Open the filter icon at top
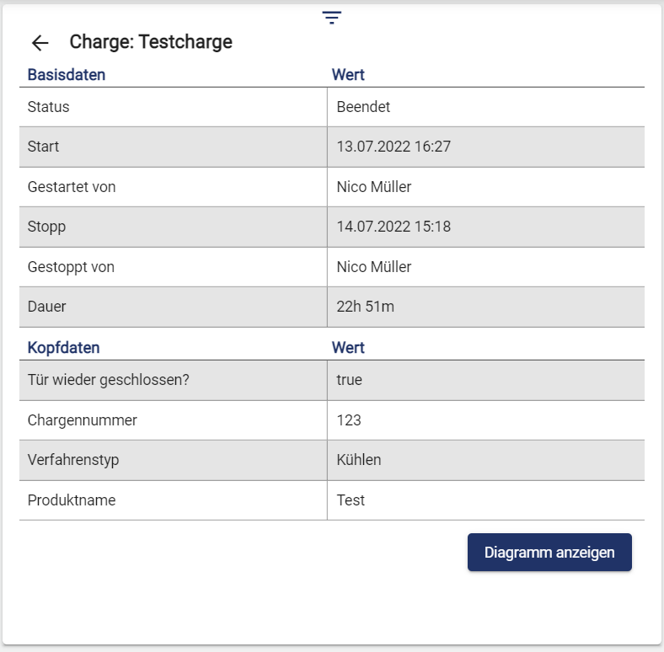Image resolution: width=664 pixels, height=652 pixels. click(x=332, y=18)
